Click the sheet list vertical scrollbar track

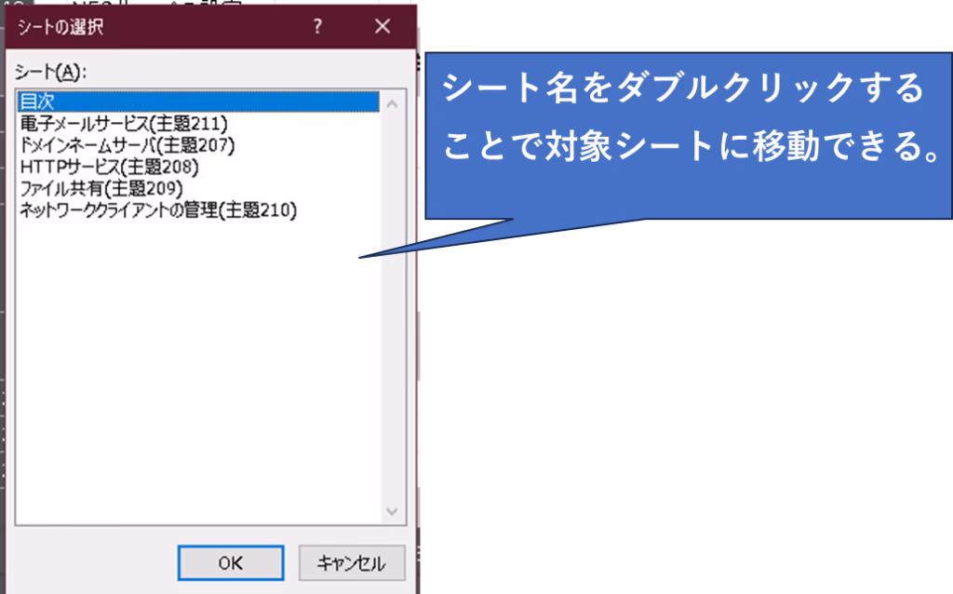click(x=392, y=307)
